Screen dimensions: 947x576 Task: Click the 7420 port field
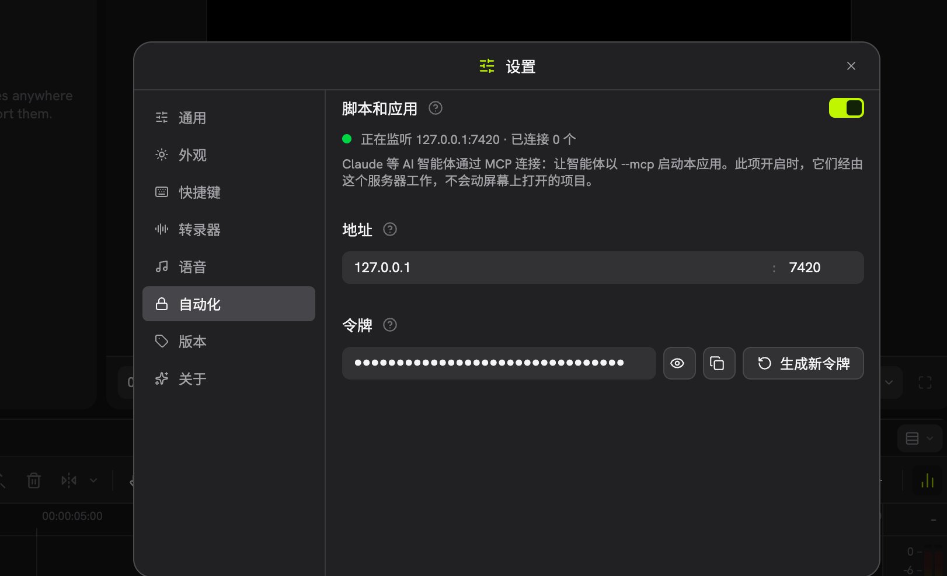click(x=822, y=268)
